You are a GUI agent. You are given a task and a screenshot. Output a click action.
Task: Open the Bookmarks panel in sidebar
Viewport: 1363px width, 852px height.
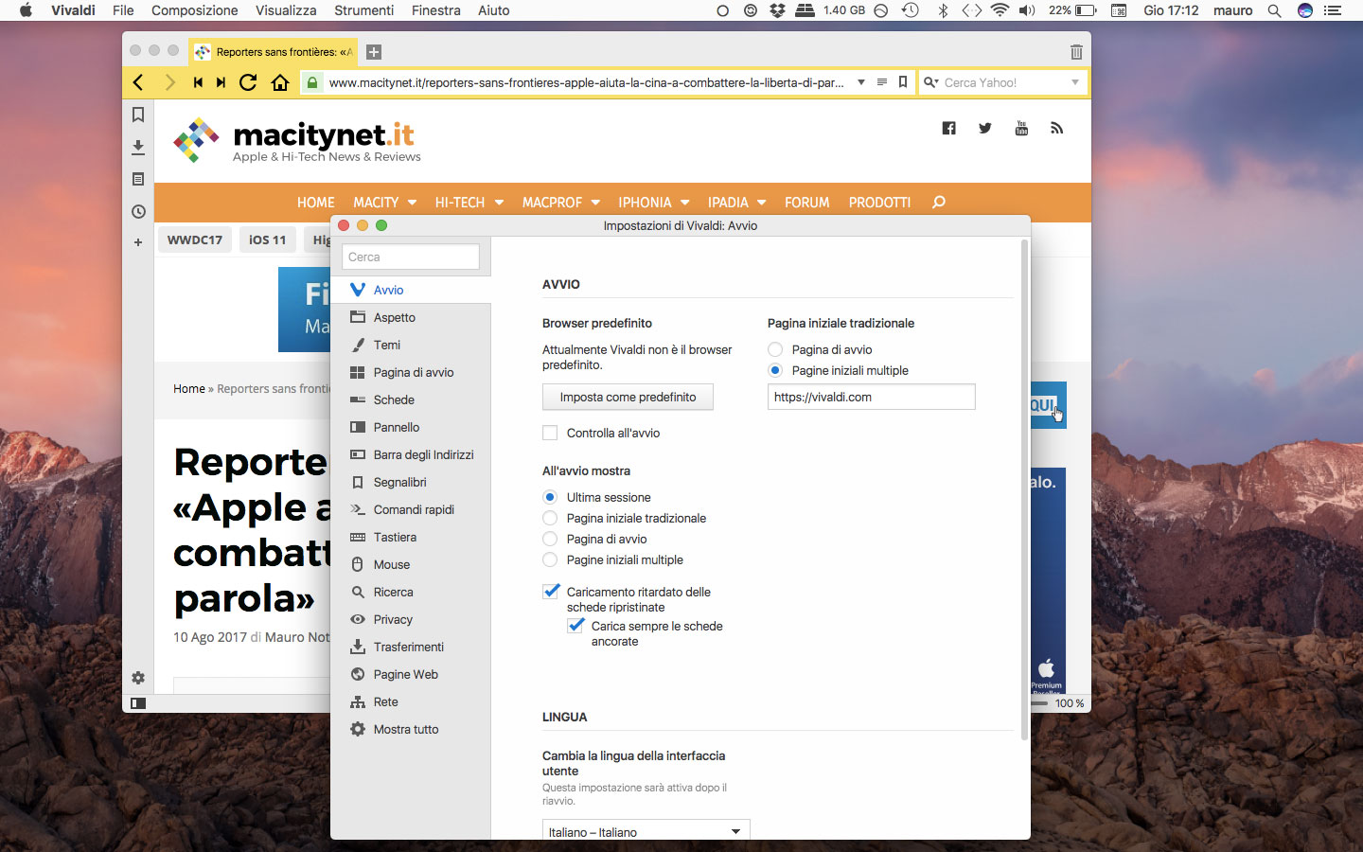tap(138, 115)
